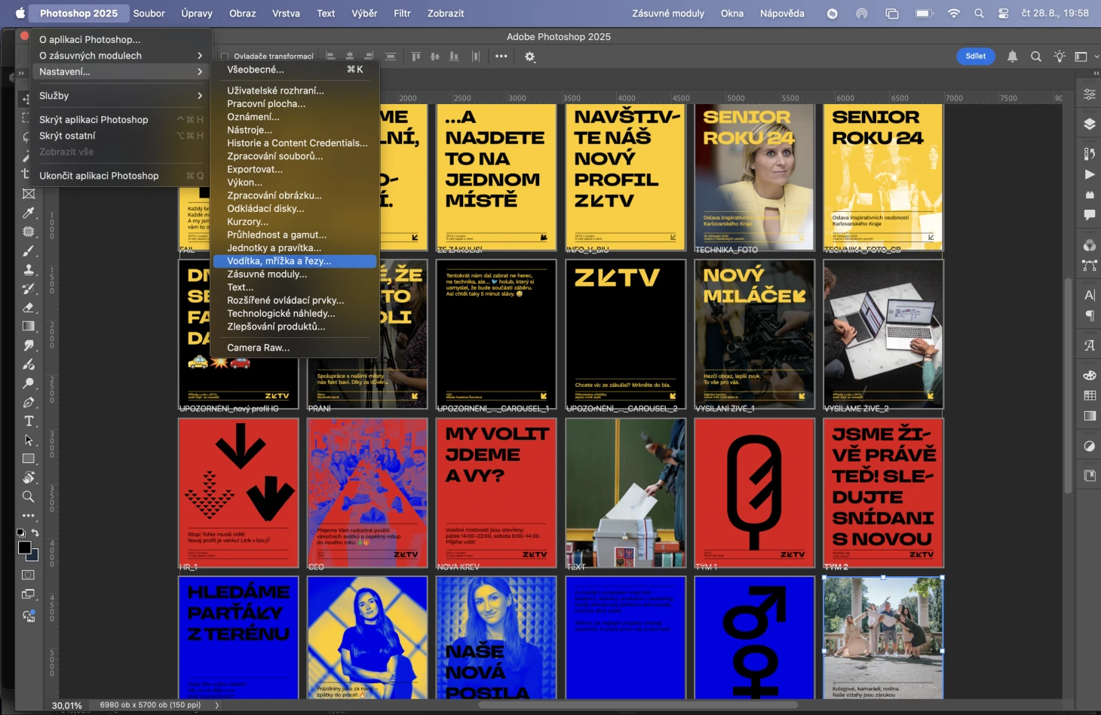The width and height of the screenshot is (1101, 715).
Task: Open the Layers panel icon
Action: [1089, 124]
